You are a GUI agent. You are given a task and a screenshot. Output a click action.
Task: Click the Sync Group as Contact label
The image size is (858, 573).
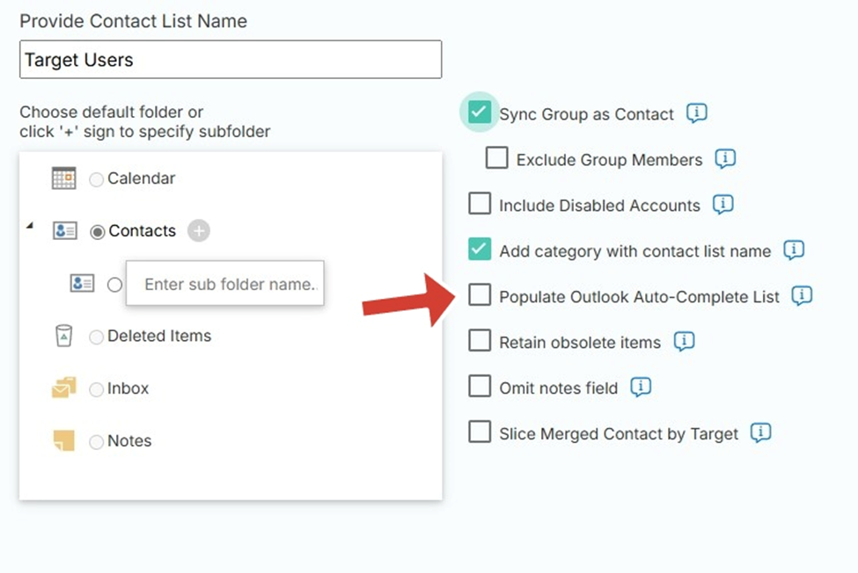tap(587, 114)
